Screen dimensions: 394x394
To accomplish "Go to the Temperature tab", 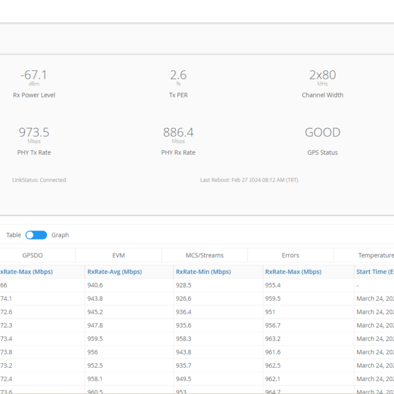I will tap(374, 255).
